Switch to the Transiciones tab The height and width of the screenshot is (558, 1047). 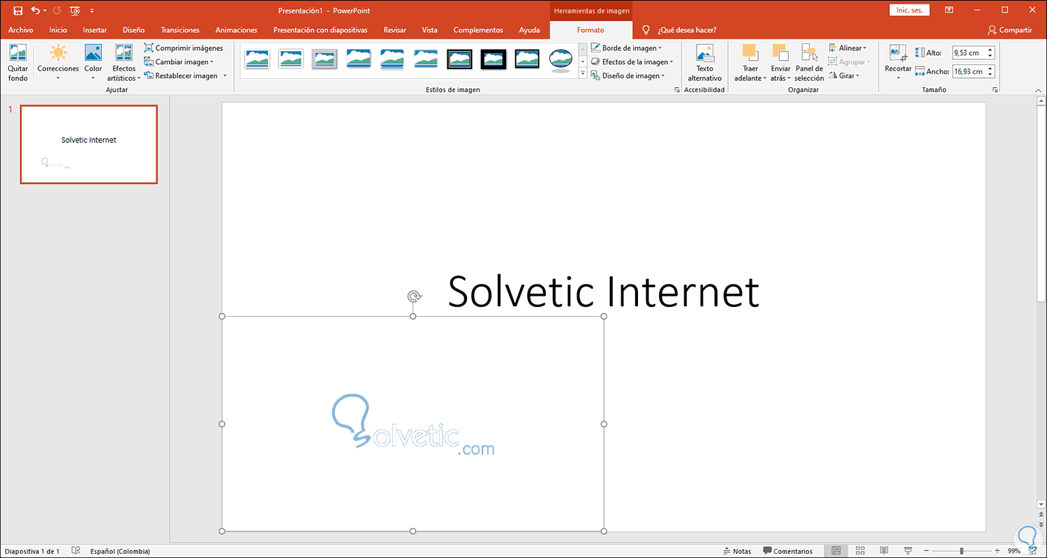pos(180,30)
